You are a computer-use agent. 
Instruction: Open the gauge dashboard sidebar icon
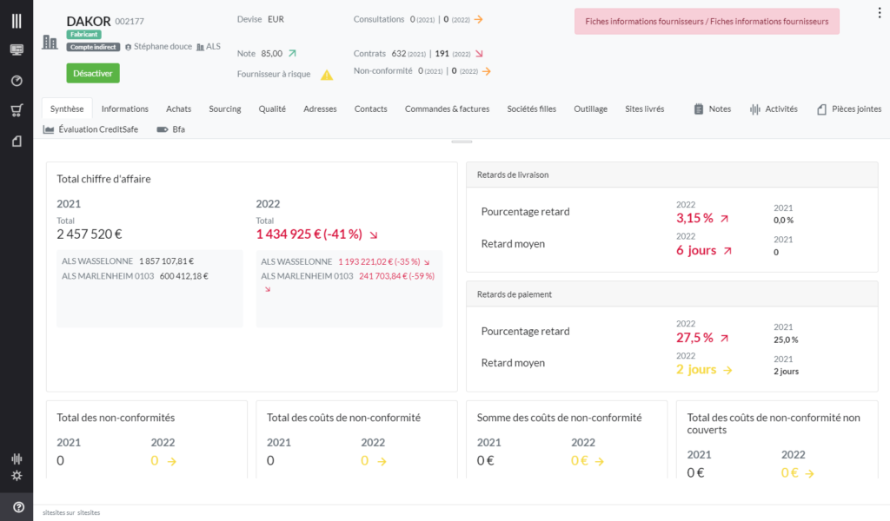tap(17, 81)
